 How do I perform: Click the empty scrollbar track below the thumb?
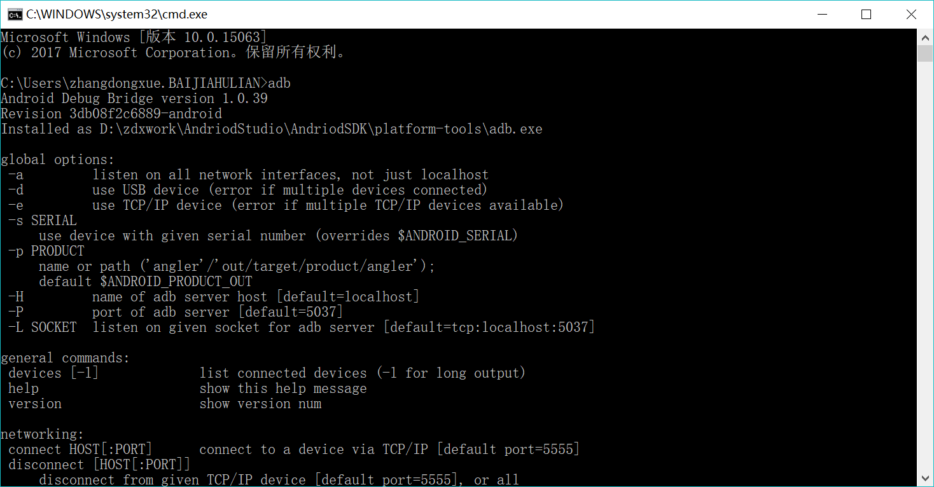(925, 267)
